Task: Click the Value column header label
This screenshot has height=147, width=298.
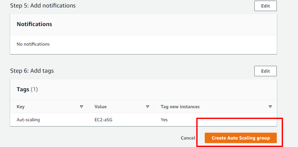Action: 100,107
